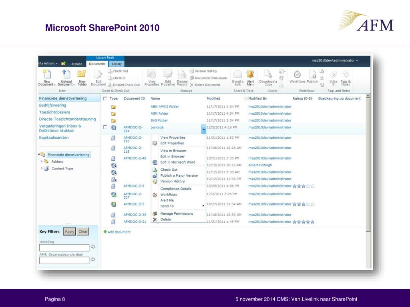This screenshot has width=410, height=307.
Task: Open the Site Actions dropdown
Action: [48, 64]
